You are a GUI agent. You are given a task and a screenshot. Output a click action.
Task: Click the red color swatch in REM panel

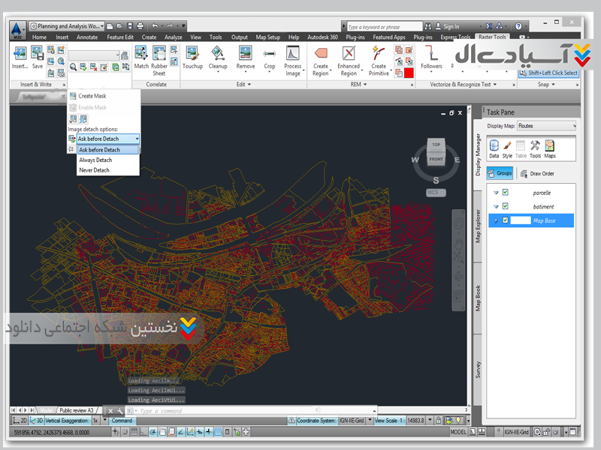coord(409,73)
